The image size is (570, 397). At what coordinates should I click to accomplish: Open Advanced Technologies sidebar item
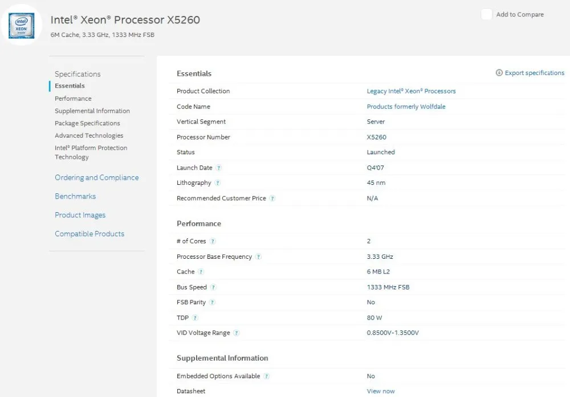coord(89,135)
